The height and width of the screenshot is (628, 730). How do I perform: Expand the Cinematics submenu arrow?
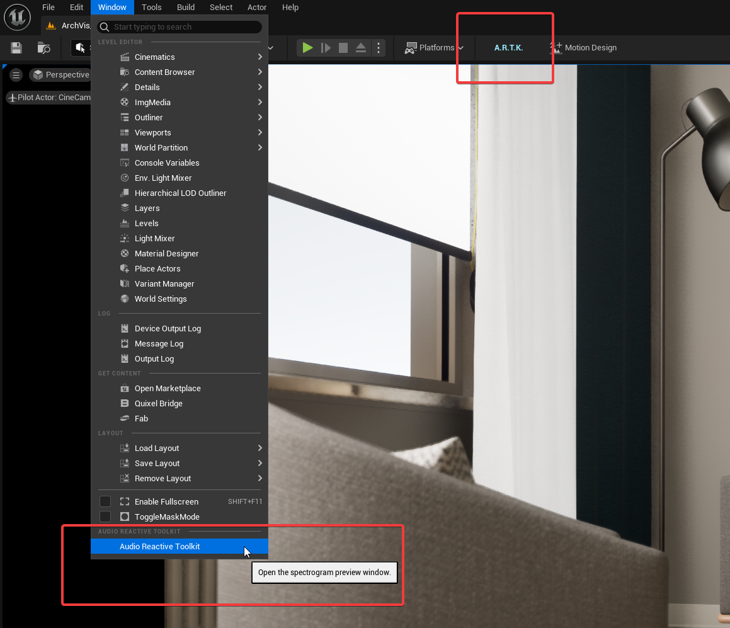pos(259,57)
